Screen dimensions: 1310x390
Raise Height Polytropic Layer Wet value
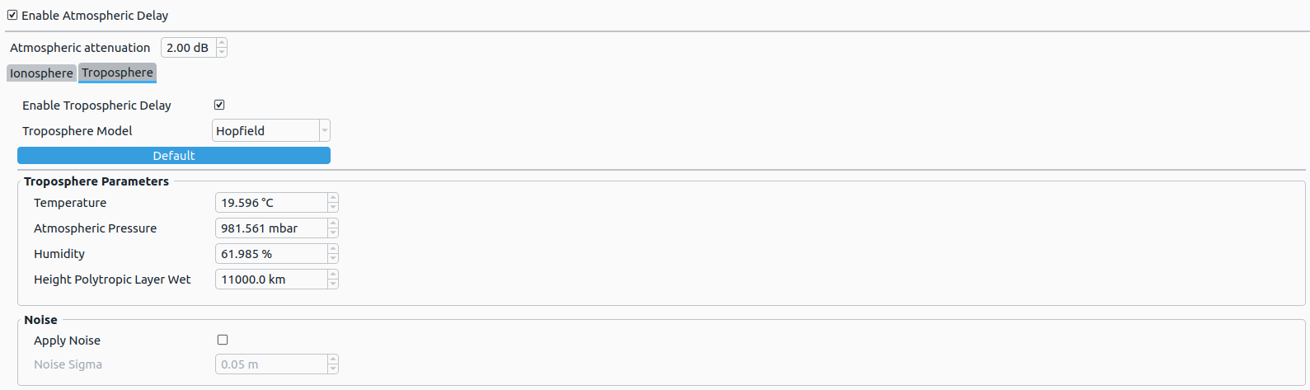click(x=333, y=275)
